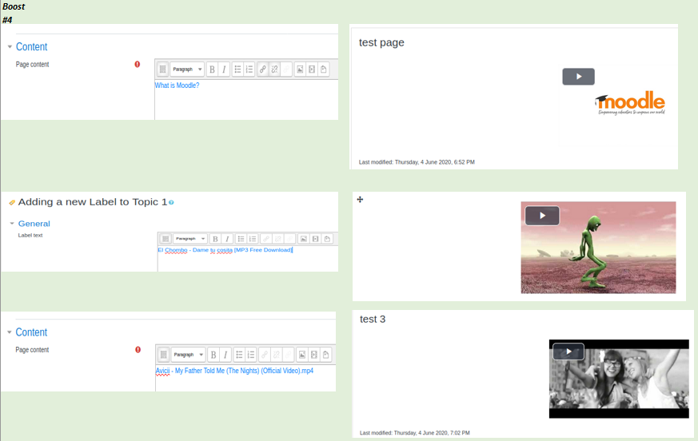Toggle bold in the What is Moodle editor
Viewport: 698px width, 441px height.
point(213,70)
